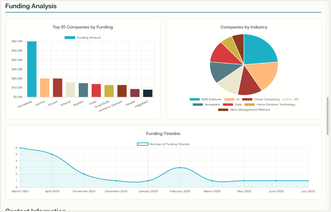Select the Homebase funding bar
Image resolution: width=331 pixels, height=212 pixels.
tap(32, 69)
